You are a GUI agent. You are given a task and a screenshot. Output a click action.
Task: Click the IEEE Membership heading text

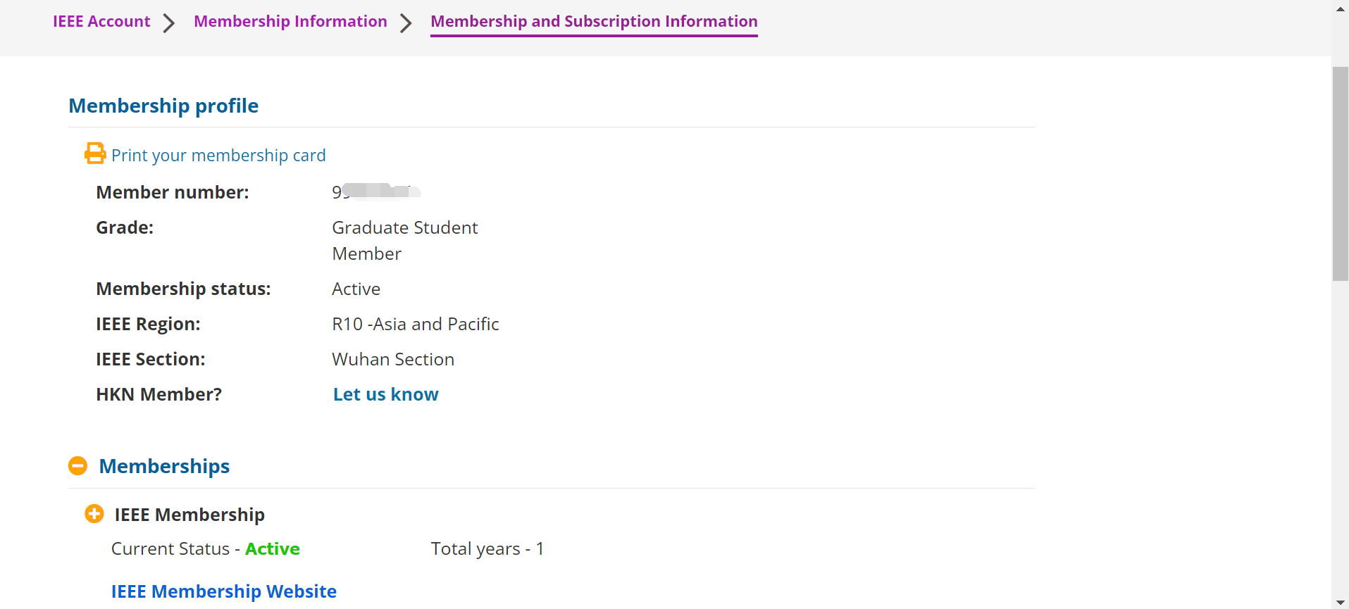189,515
